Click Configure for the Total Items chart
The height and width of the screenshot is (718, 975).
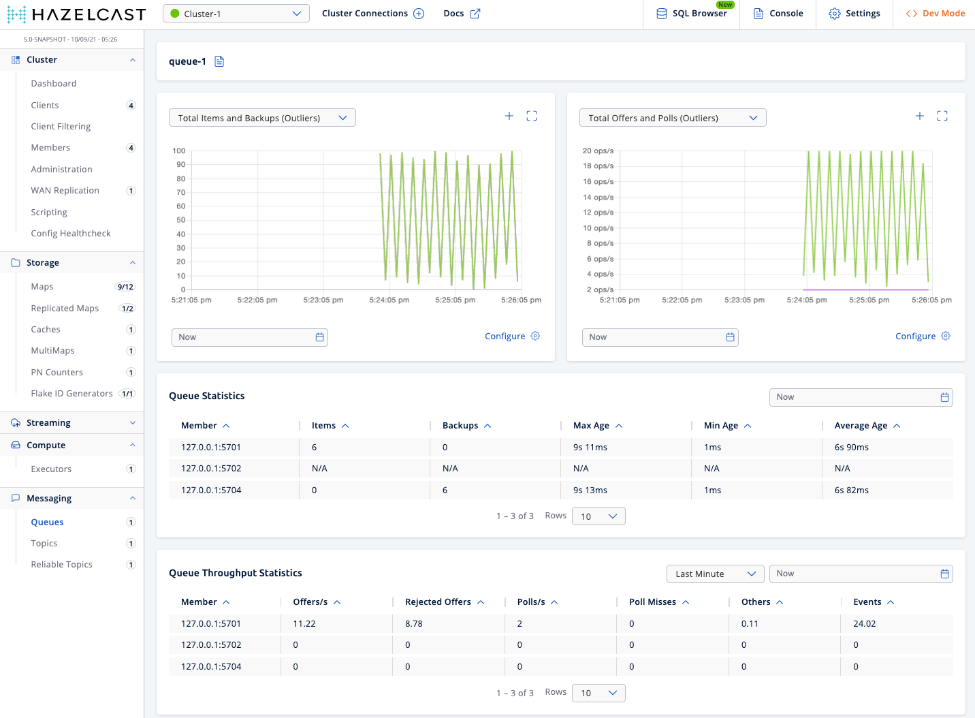coord(511,336)
